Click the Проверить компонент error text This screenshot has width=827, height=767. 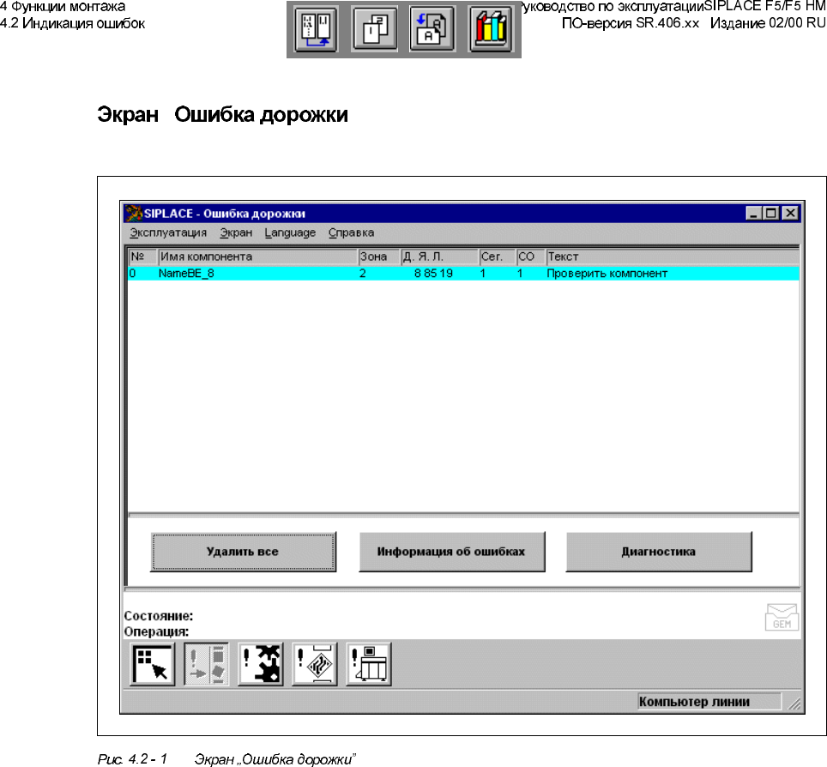(607, 273)
